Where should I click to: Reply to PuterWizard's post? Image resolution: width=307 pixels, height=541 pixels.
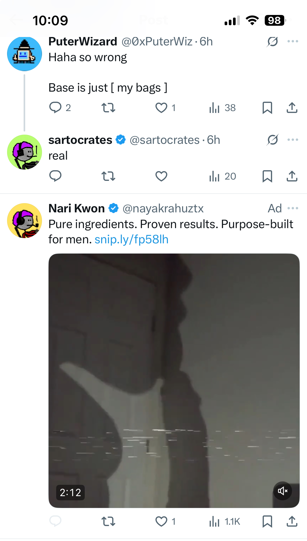coord(55,108)
